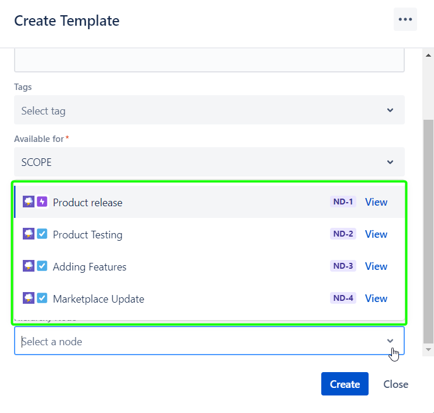Expand the Available for SCOPE dropdown
This screenshot has width=434, height=413.
(209, 162)
